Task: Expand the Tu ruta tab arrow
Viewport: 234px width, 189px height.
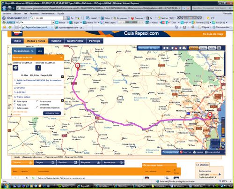Action: pyautogui.click(x=30, y=163)
